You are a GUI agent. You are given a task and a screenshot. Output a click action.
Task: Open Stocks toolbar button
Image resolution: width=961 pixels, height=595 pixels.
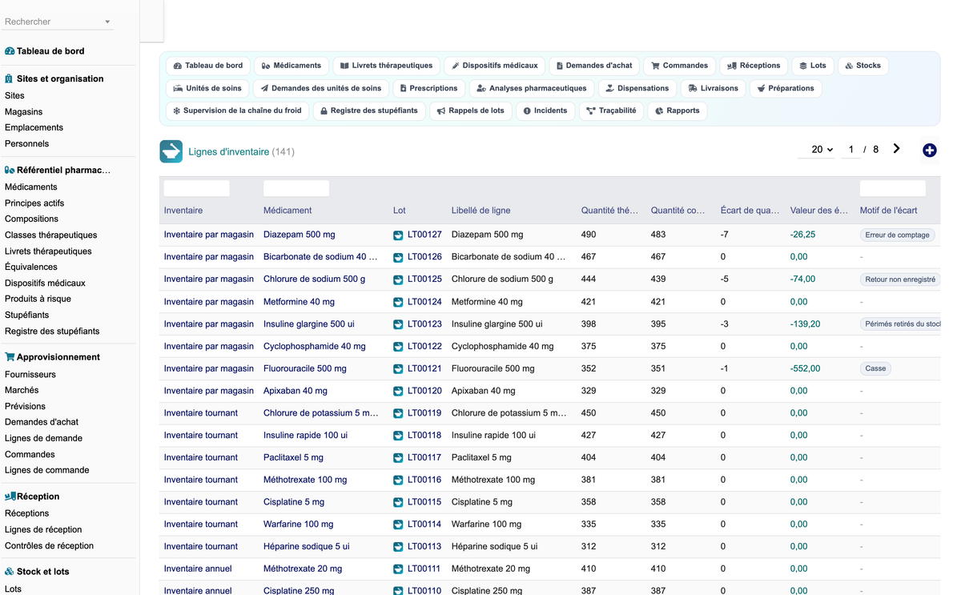click(863, 66)
